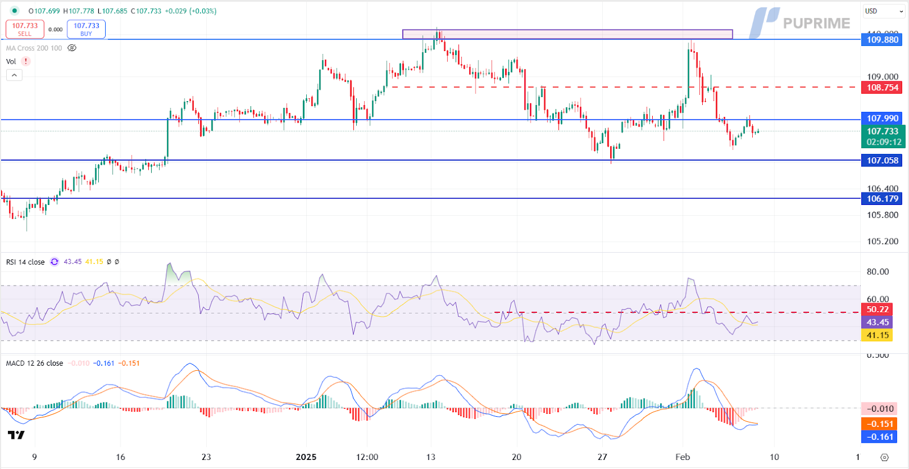Click the RSI refresh cycle icon
Screen dimensions: 909x469
(x=55, y=262)
